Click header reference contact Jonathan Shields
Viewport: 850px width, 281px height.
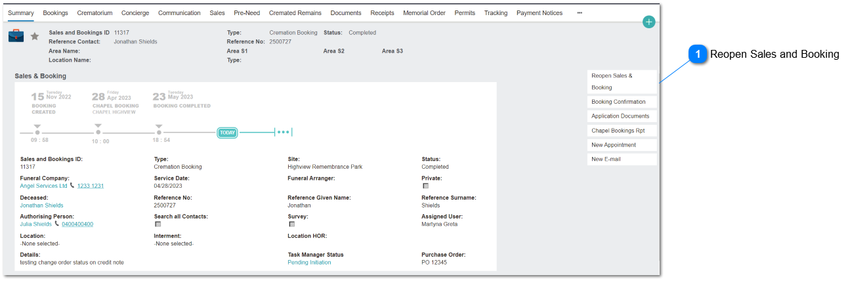tap(136, 41)
